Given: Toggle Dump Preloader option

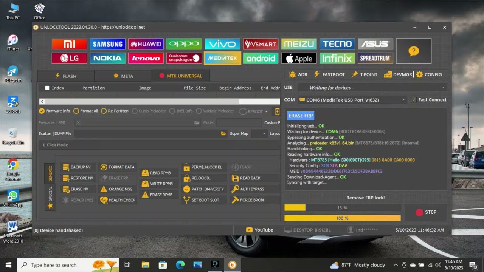Looking at the screenshot, I should tap(149, 111).
